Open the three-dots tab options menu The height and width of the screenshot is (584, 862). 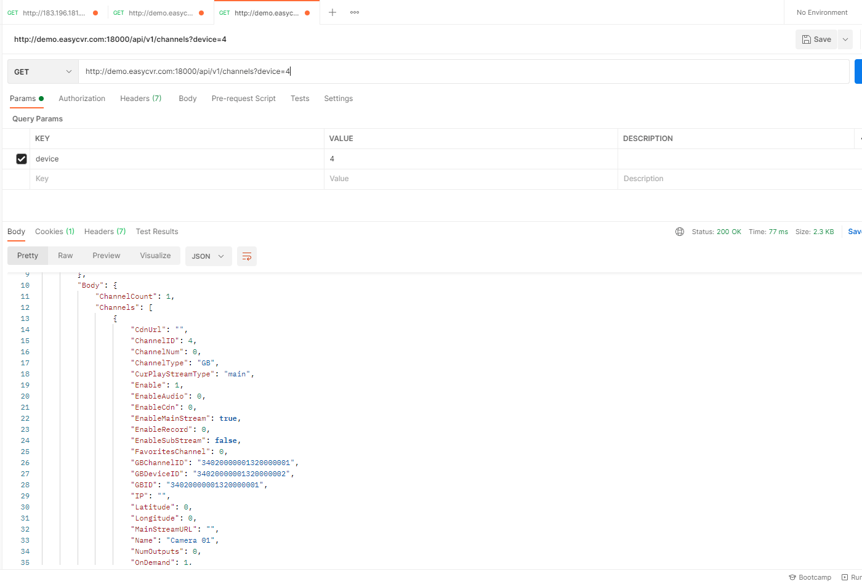click(x=355, y=12)
